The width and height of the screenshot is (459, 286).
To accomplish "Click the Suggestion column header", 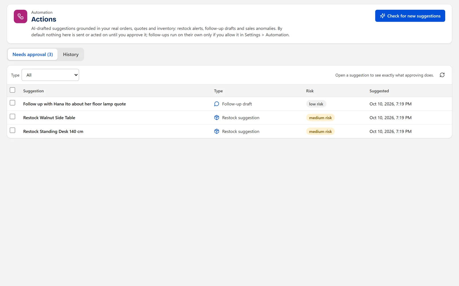I will click(34, 91).
